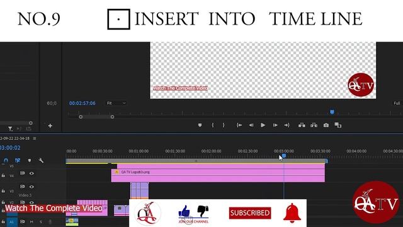Toggle Linked Selection in the timeline

(x=18, y=160)
